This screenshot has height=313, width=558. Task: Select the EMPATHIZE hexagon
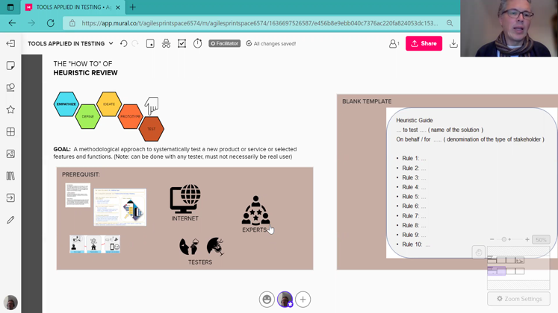tap(66, 104)
